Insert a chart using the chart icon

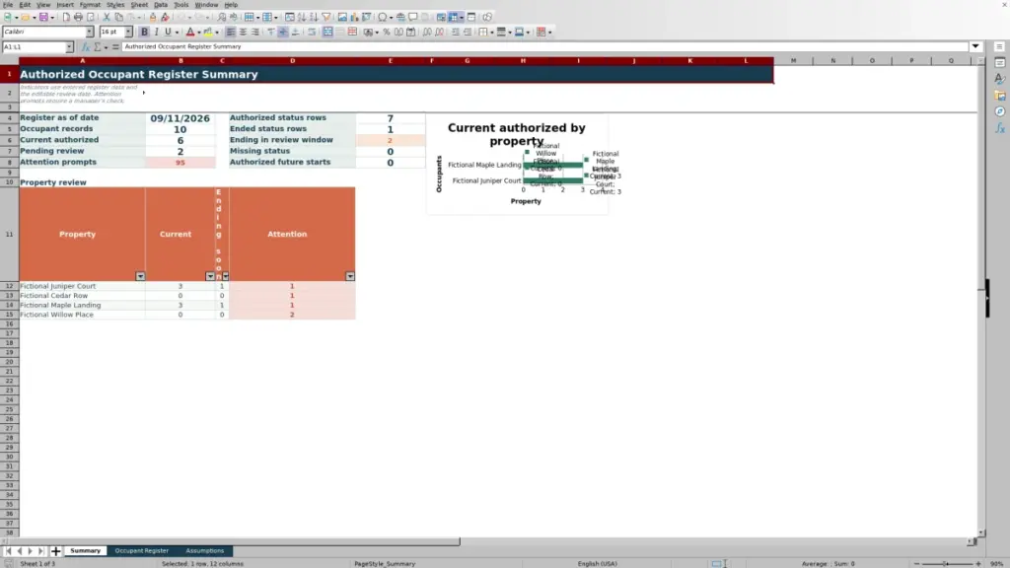tap(354, 18)
